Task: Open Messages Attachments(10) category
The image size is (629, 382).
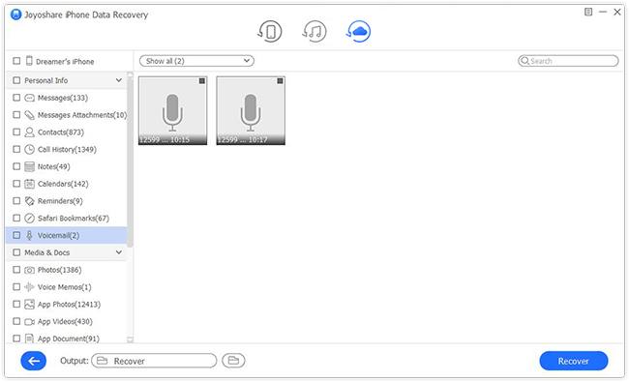Action: 82,115
